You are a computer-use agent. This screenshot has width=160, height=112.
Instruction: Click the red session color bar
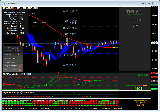tap(139, 85)
